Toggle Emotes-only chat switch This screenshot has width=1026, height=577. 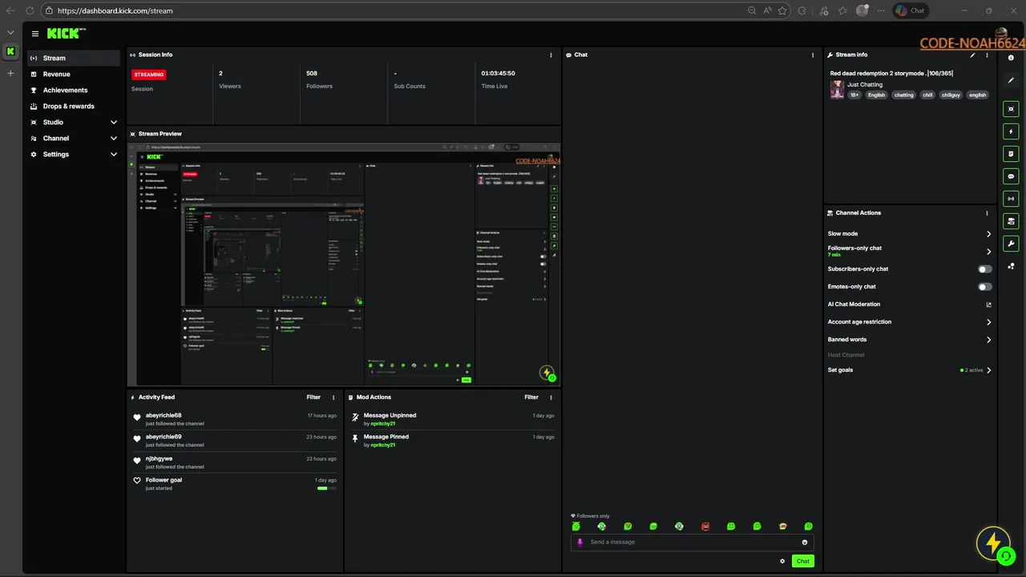984,287
